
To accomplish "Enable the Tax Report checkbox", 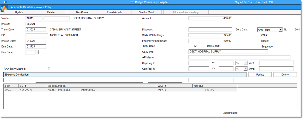I will coord(252,46).
